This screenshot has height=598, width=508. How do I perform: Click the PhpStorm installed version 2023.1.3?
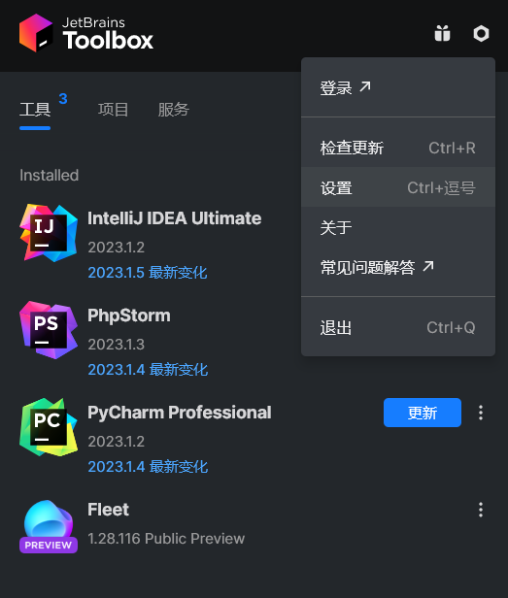click(x=116, y=345)
